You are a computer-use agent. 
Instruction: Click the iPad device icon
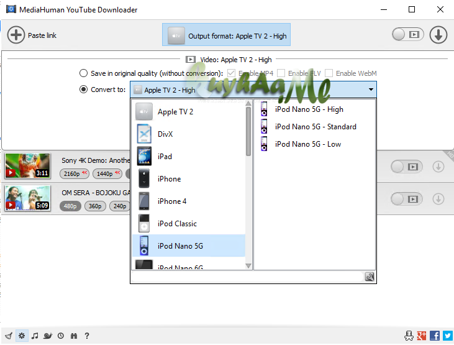pos(144,156)
